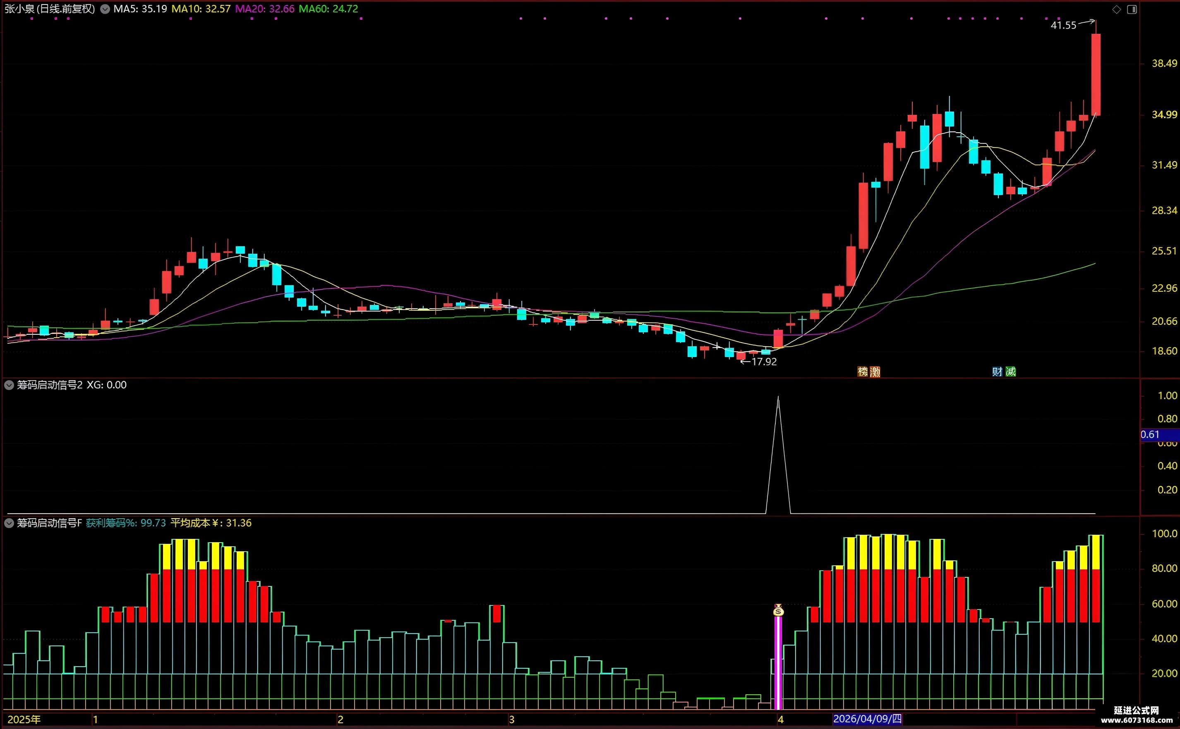Open the 激 event marker
1180x729 pixels.
click(875, 371)
